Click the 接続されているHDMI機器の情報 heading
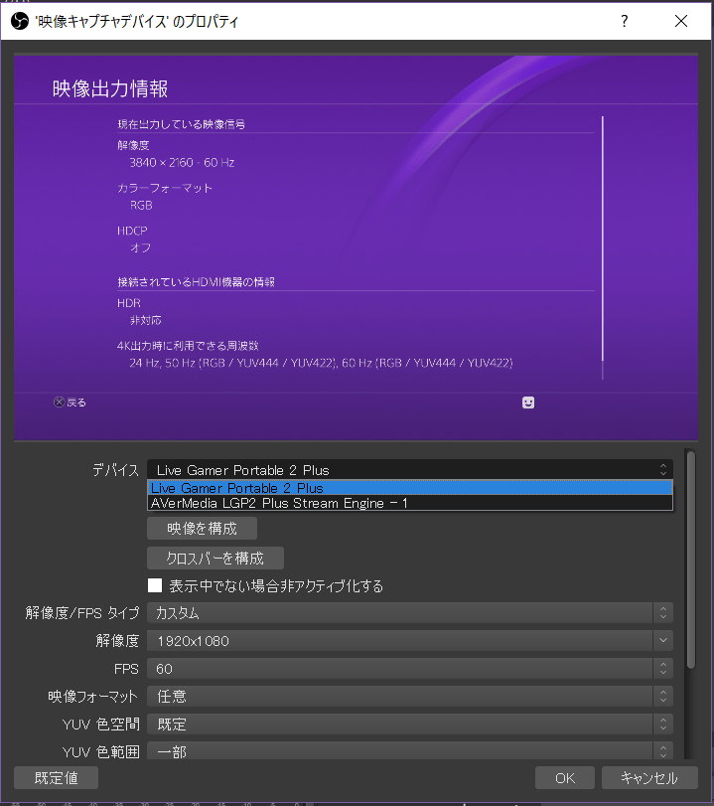 tap(196, 281)
